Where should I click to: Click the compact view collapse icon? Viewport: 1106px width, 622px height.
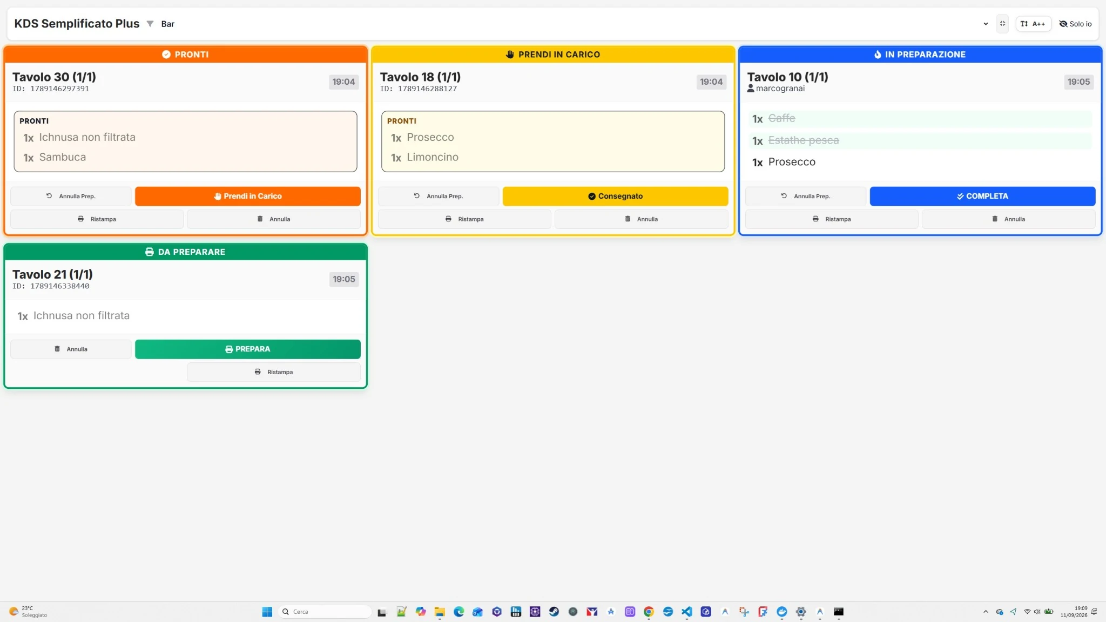[1002, 24]
